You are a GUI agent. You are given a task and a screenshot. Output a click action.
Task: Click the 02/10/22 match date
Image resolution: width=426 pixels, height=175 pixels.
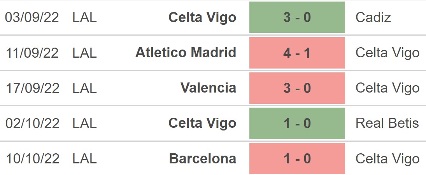coord(32,123)
